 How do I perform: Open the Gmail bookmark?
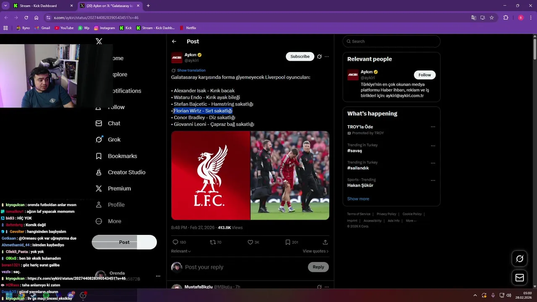(42, 28)
